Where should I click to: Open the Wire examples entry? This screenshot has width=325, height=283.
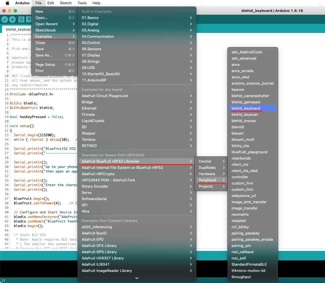point(137,211)
